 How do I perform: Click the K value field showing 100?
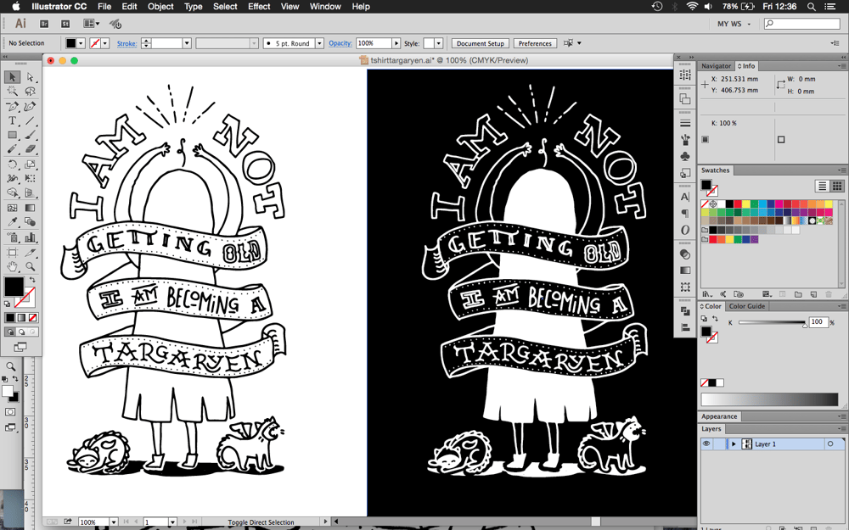coord(818,322)
